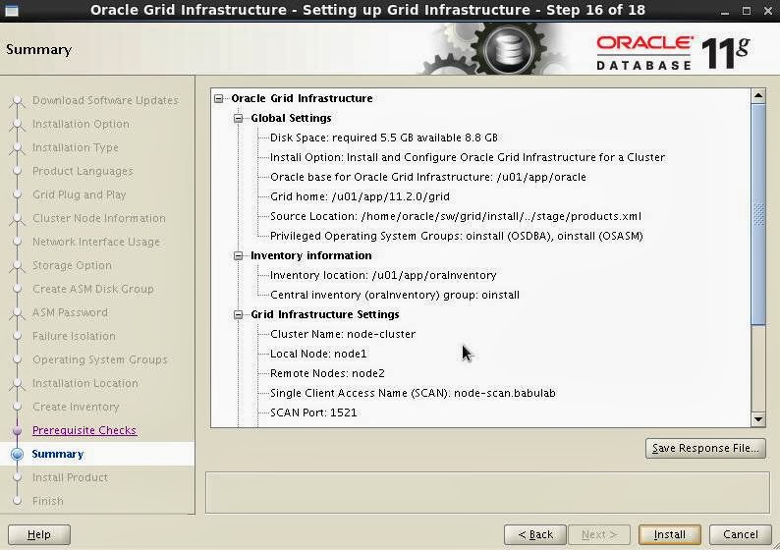Click the window menu icon in title bar
The image size is (780, 550).
(12, 10)
